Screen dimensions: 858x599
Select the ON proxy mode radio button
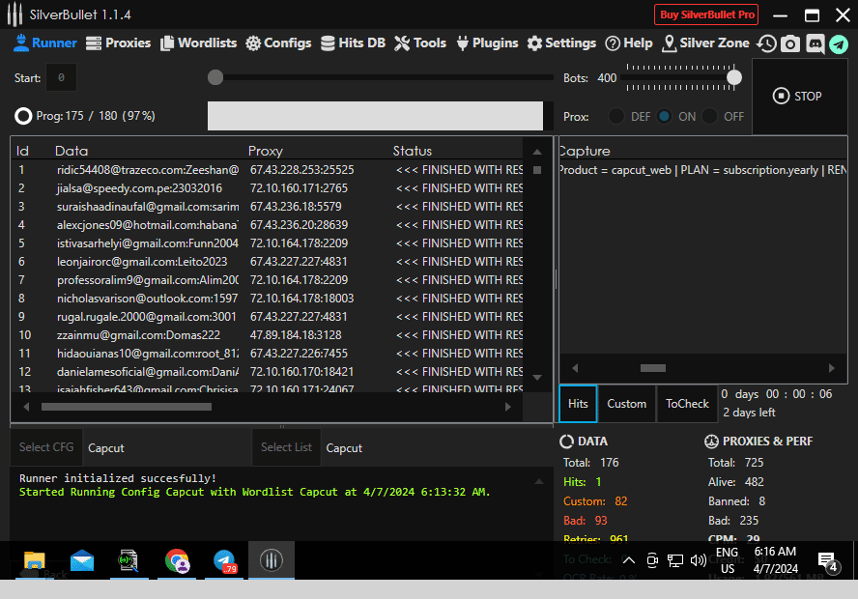click(665, 116)
